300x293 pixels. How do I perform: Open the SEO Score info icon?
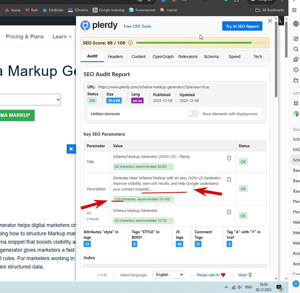click(x=130, y=43)
